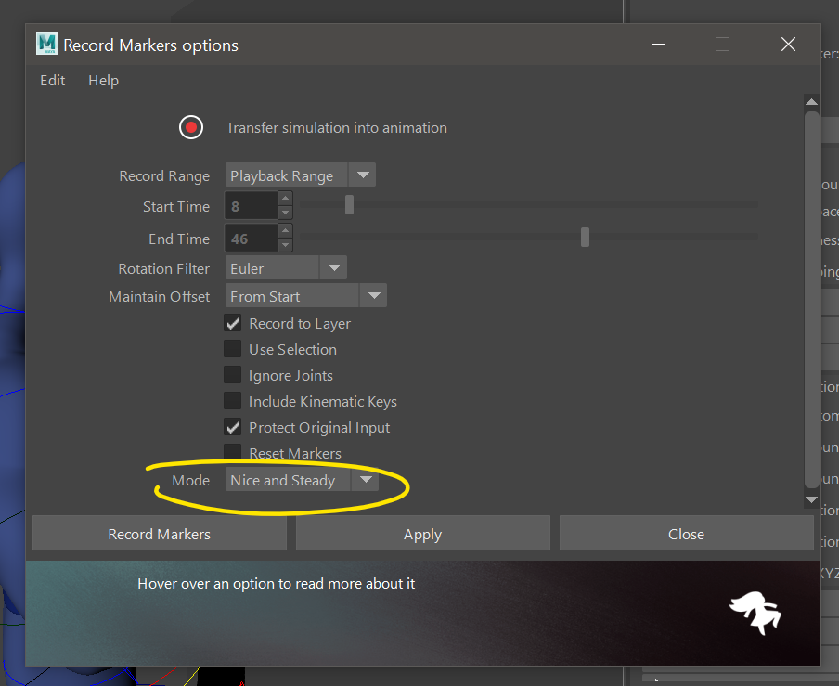The height and width of the screenshot is (686, 839).
Task: Enable the Use Selection checkbox
Action: [232, 350]
